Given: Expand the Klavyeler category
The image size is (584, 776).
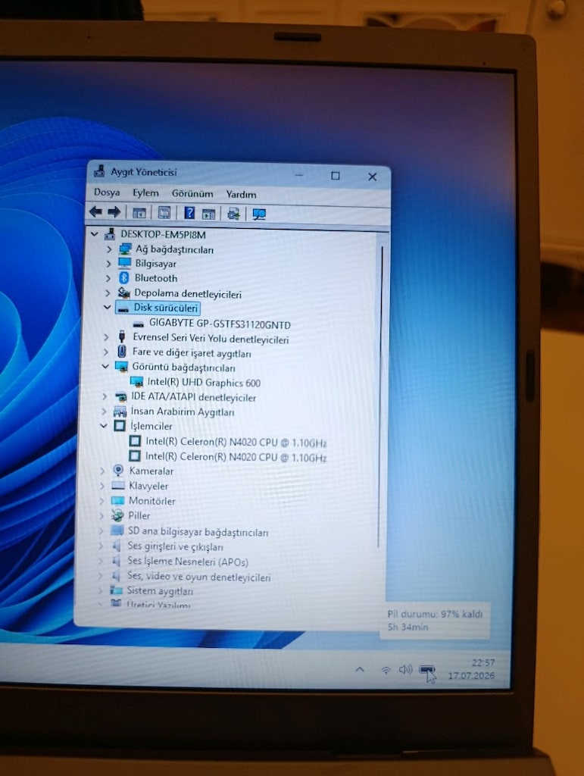Looking at the screenshot, I should 101,486.
